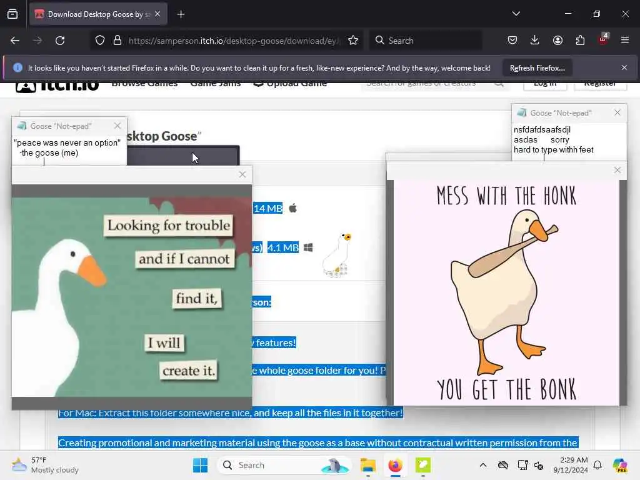Click the 'peace was never an option' text
This screenshot has width=640, height=480.
(x=67, y=143)
